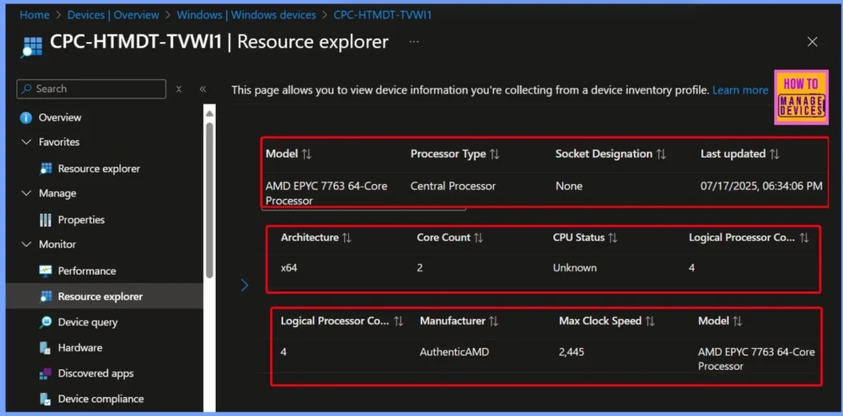Open Performance under Monitor
843x416 pixels.
point(86,271)
